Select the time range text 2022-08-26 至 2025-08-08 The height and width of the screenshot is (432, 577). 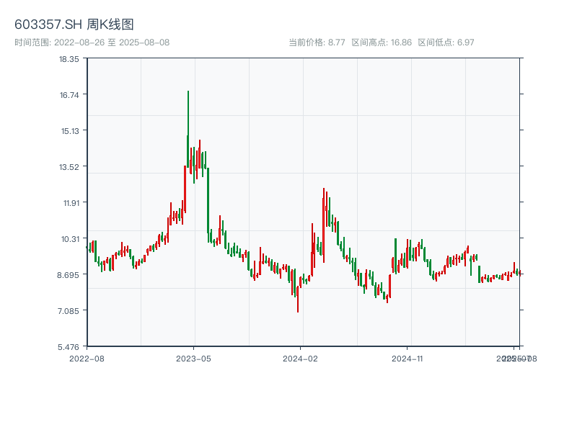(112, 42)
